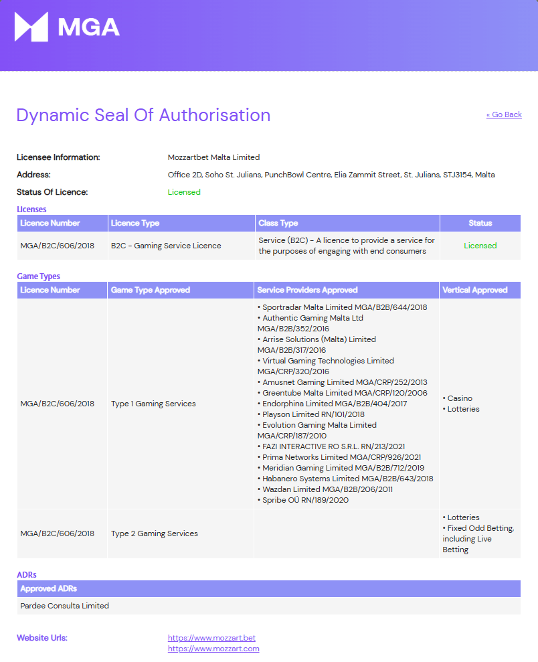The width and height of the screenshot is (538, 662).
Task: Click the Service (B2C) class description cell
Action: point(347,245)
